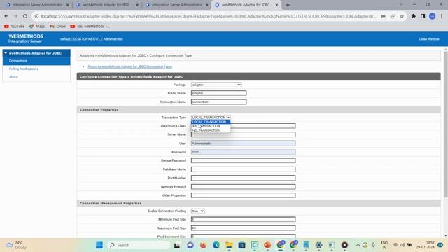The height and width of the screenshot is (252, 448).
Task: Click the microphone tray icon
Action: pos(373,245)
